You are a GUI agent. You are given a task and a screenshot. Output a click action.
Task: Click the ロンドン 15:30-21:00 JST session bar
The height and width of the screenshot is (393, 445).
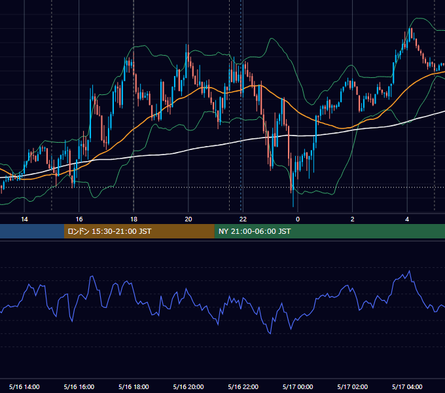139,231
